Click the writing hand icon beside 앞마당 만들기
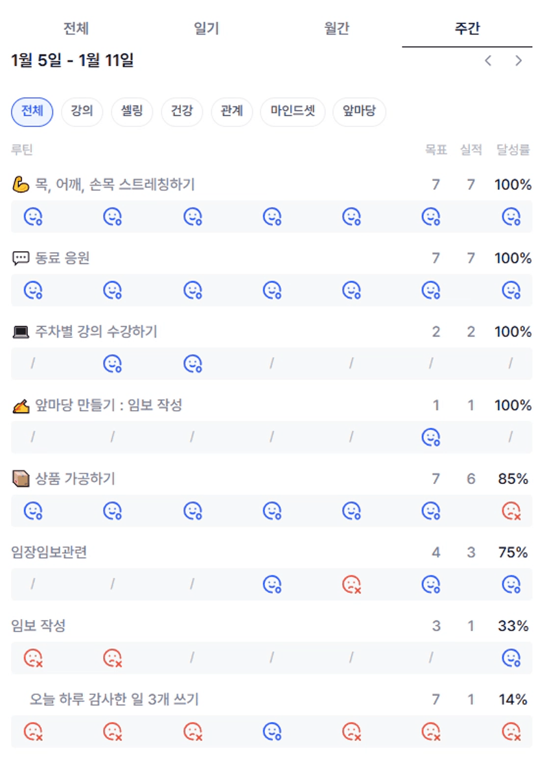The image size is (536, 759). coord(21,406)
